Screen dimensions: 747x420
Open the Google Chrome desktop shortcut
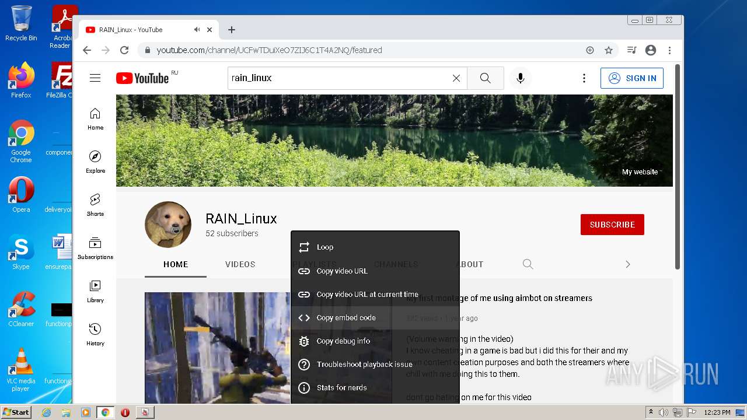[x=21, y=141]
